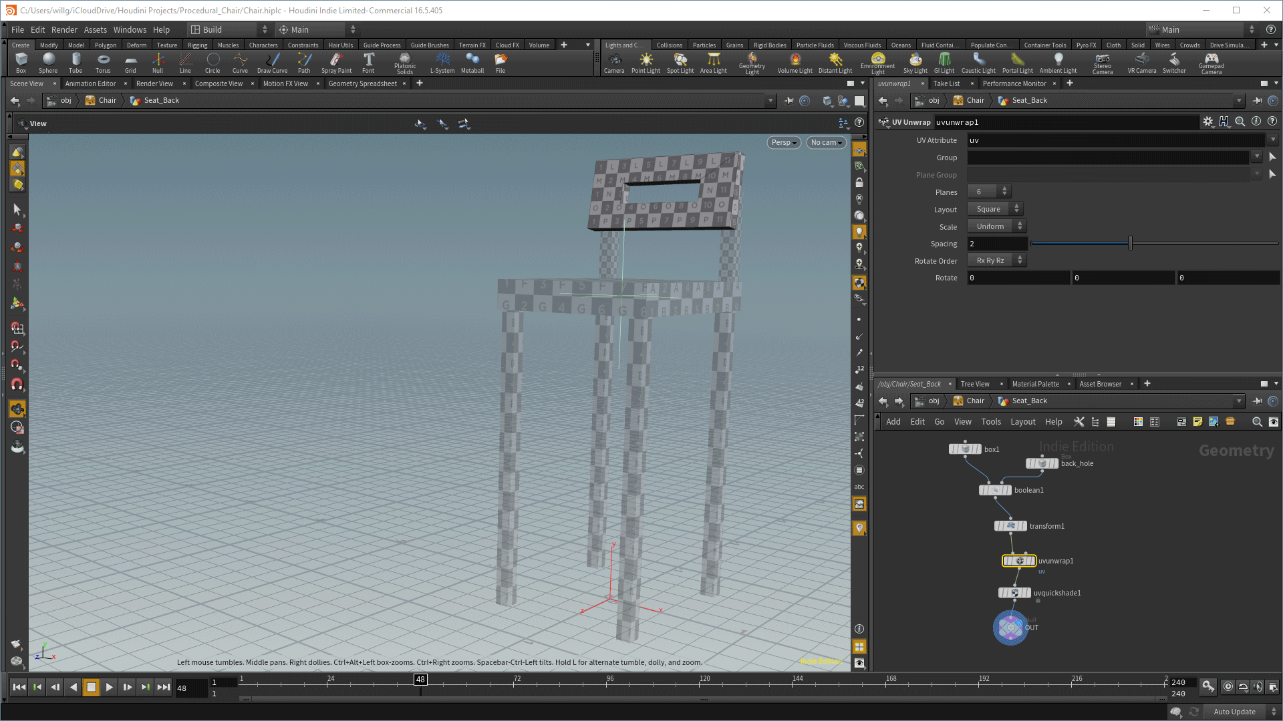Add a Point Light
The image size is (1283, 721).
(x=646, y=63)
